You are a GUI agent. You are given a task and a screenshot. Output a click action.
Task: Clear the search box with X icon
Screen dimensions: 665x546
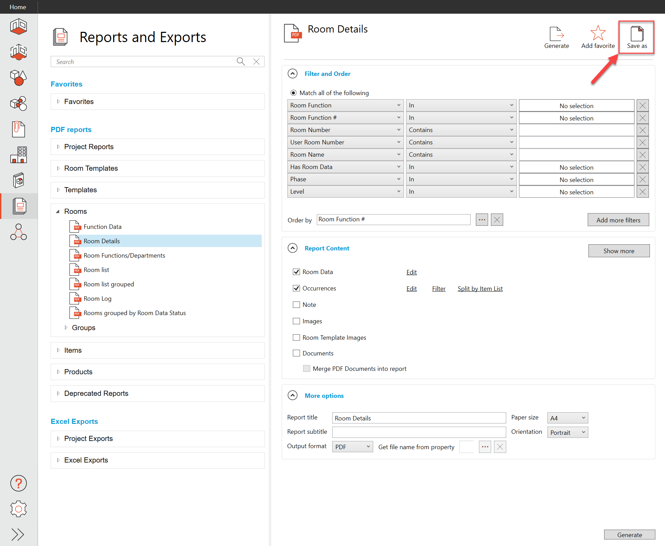coord(256,62)
